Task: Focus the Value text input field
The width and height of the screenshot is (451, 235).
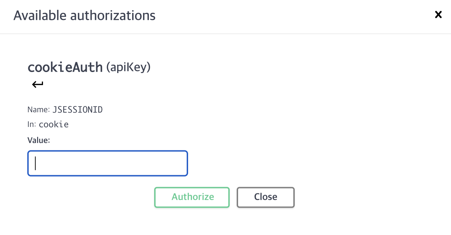Action: pos(108,163)
